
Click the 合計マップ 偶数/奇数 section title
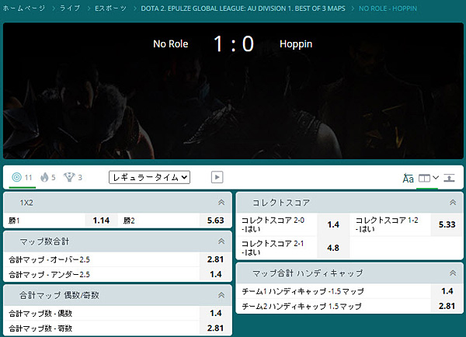coord(59,295)
